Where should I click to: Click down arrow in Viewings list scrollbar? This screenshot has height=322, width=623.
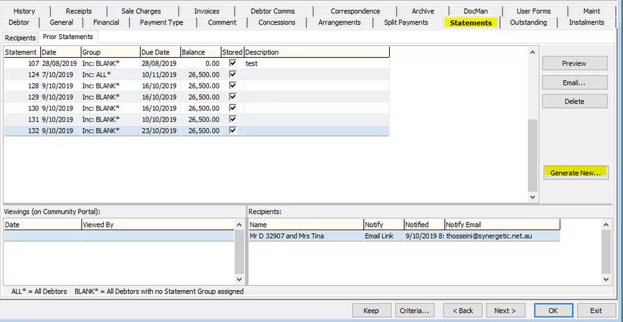pyautogui.click(x=239, y=279)
